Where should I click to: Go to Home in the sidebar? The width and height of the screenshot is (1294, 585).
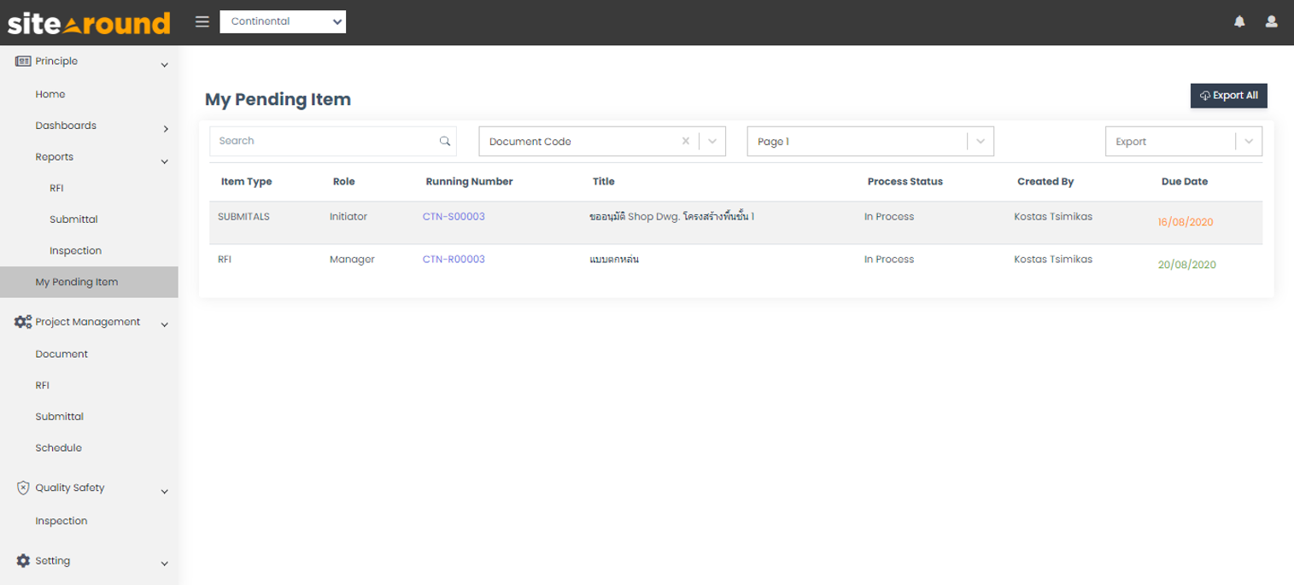pyautogui.click(x=50, y=94)
